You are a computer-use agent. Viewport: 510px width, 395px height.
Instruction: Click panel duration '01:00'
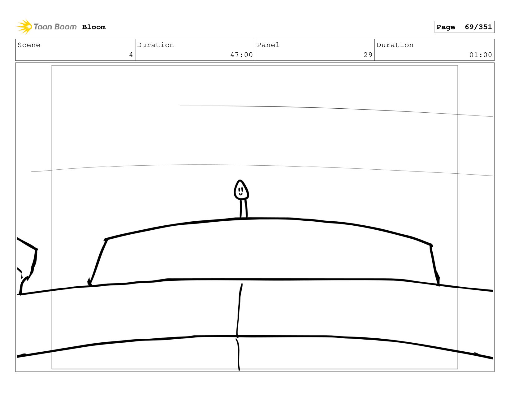click(x=481, y=55)
